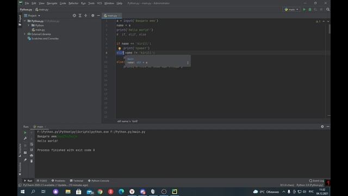This screenshot has height=196, width=348.
Task: Open the Python Console tool window tab
Action: point(99,181)
